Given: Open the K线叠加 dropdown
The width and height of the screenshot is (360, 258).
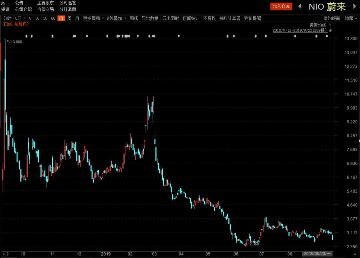Looking at the screenshot, I should pyautogui.click(x=116, y=18).
